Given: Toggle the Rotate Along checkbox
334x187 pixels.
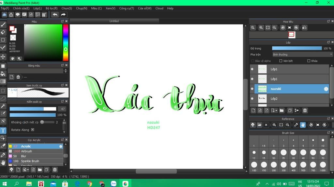Looking at the screenshot, I should pyautogui.click(x=33, y=130).
